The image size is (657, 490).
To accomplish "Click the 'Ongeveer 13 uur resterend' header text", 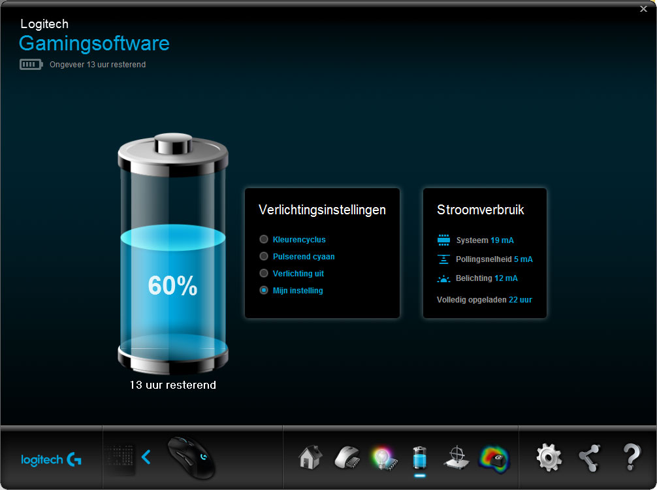I will (97, 65).
